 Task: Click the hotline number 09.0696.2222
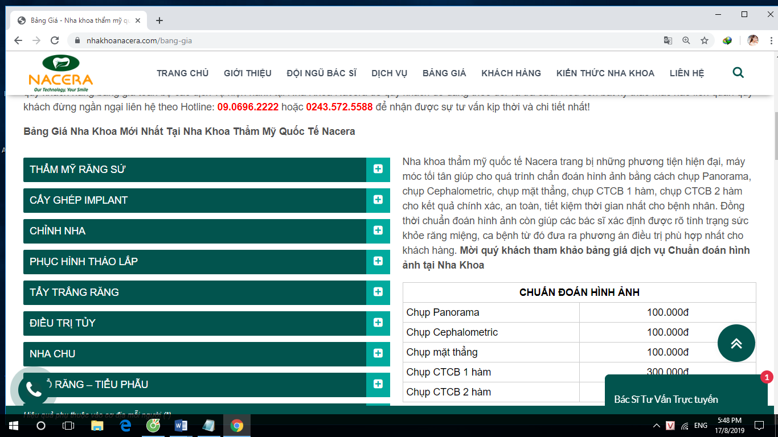coord(248,107)
